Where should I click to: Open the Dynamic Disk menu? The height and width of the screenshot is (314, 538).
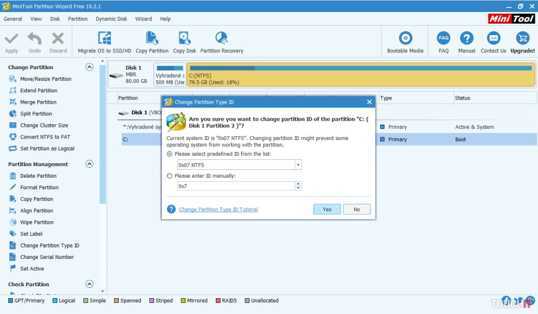[111, 19]
